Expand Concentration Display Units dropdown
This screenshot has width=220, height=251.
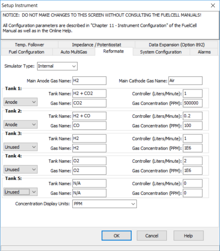[x=104, y=204]
